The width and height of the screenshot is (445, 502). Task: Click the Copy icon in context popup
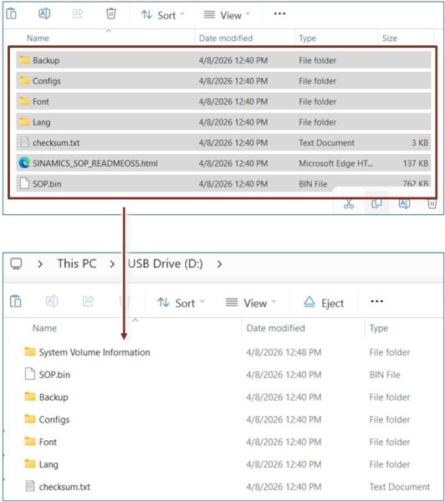[x=376, y=203]
